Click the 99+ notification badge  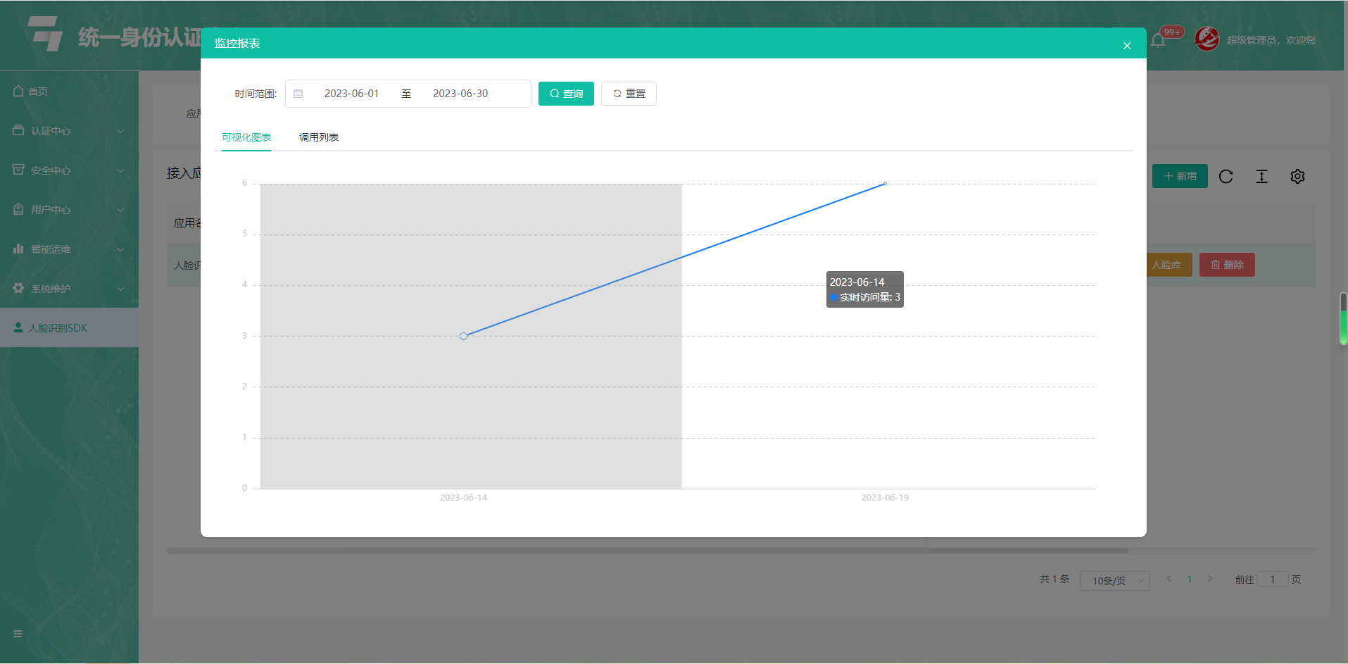1172,32
